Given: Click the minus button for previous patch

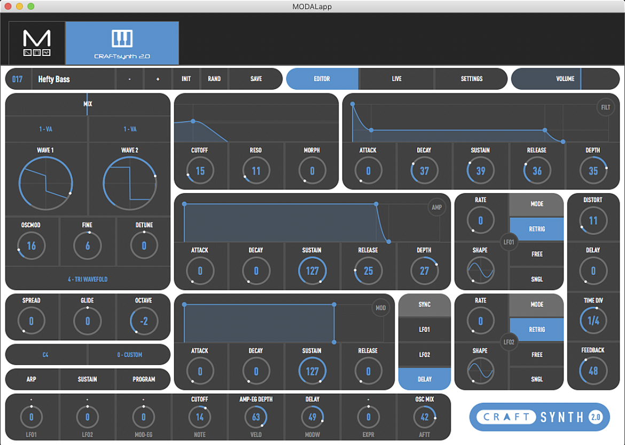Looking at the screenshot, I should coord(130,79).
